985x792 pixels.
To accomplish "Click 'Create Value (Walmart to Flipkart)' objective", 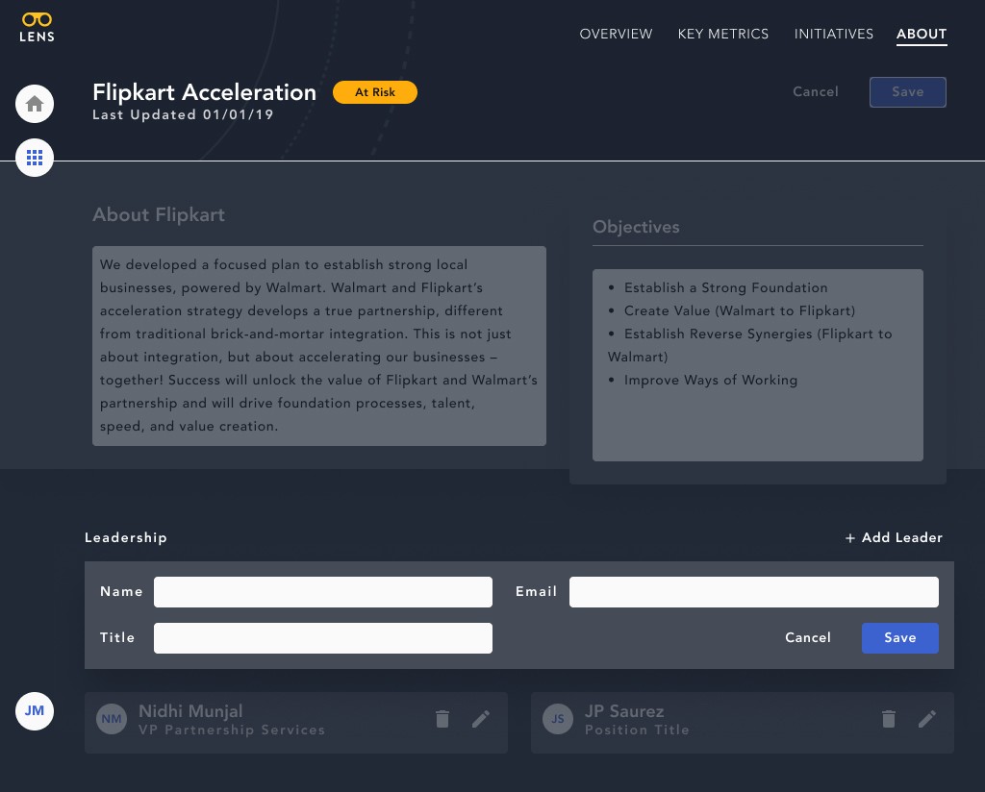I will click(x=740, y=311).
